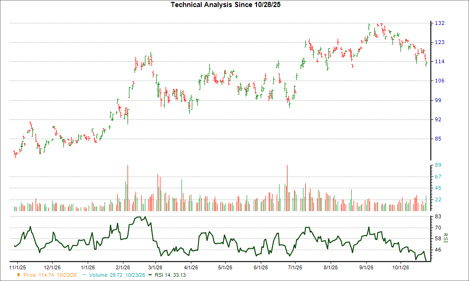Click the 67 volume axis label
469x281 pixels.
(438, 177)
